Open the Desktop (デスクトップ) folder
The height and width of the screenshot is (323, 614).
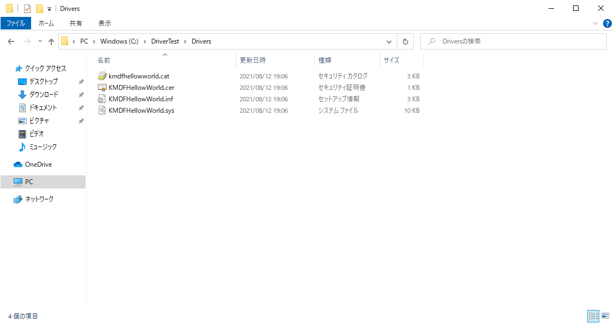click(x=43, y=81)
